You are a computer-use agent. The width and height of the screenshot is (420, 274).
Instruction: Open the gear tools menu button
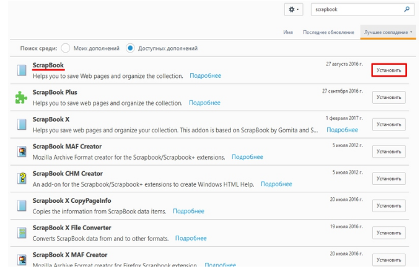click(294, 10)
